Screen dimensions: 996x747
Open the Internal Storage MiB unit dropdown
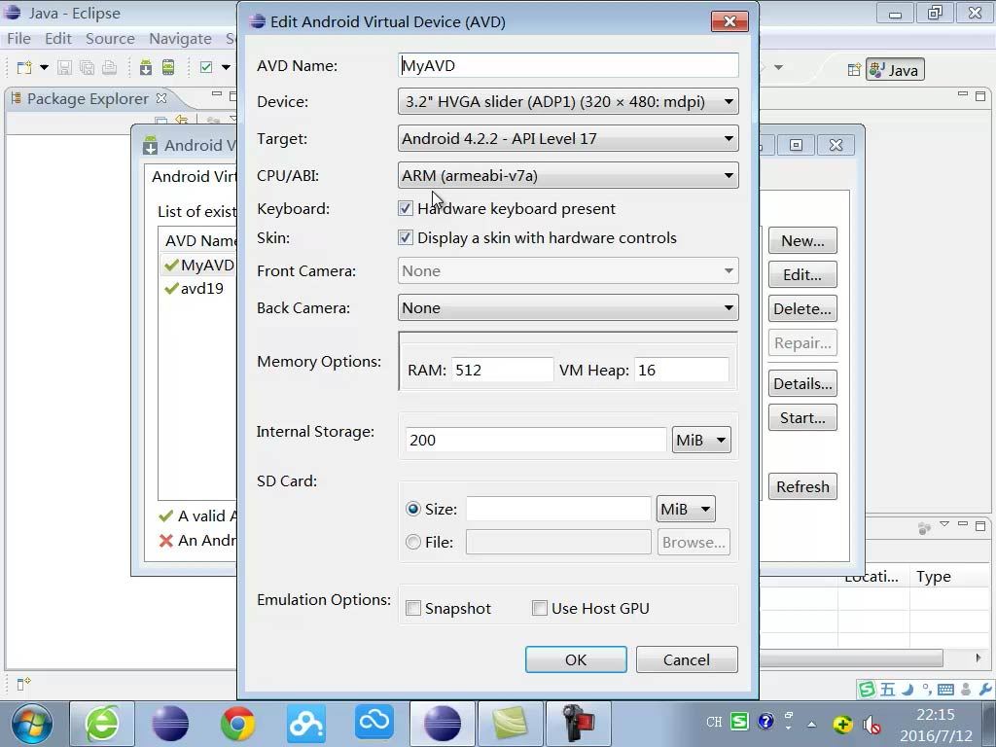(x=701, y=440)
